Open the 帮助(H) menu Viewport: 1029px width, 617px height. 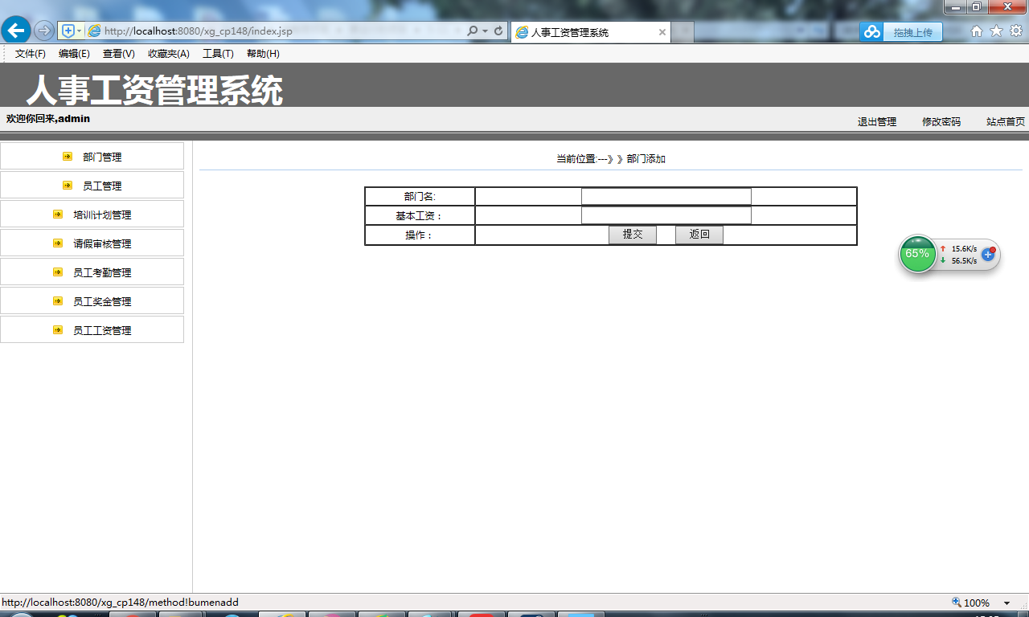[x=263, y=54]
